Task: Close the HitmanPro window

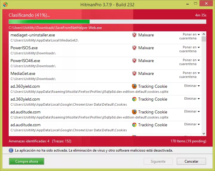Action: [206, 3]
